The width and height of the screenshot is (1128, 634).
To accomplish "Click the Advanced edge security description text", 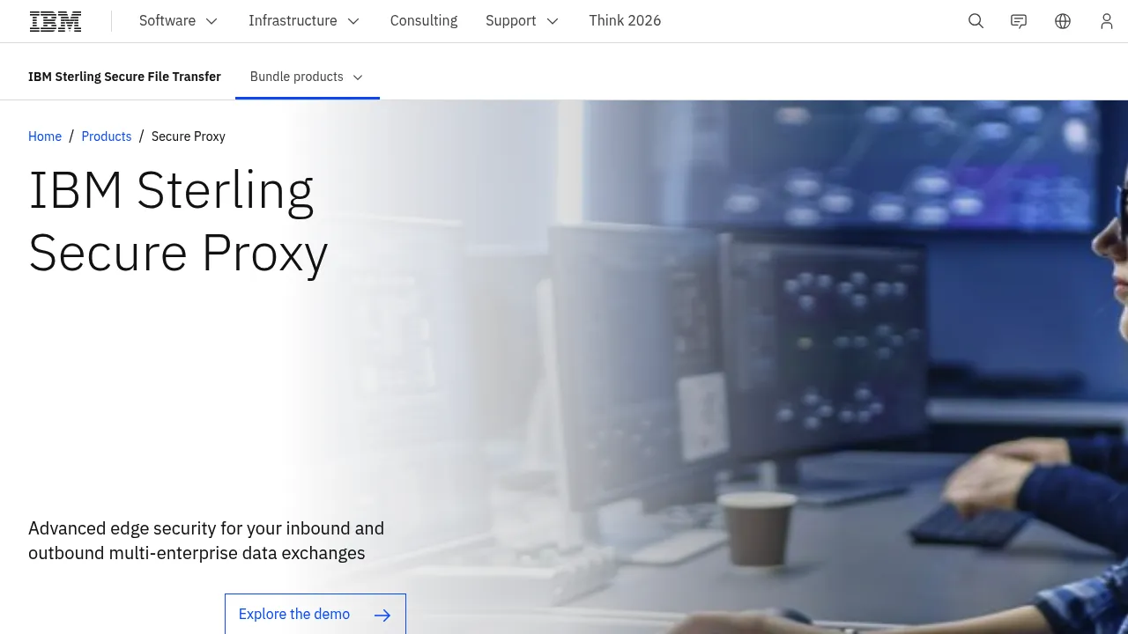I will (x=206, y=541).
